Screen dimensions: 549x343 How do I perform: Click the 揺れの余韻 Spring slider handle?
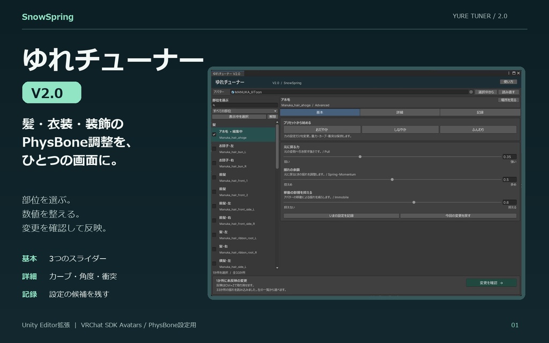coord(392,180)
